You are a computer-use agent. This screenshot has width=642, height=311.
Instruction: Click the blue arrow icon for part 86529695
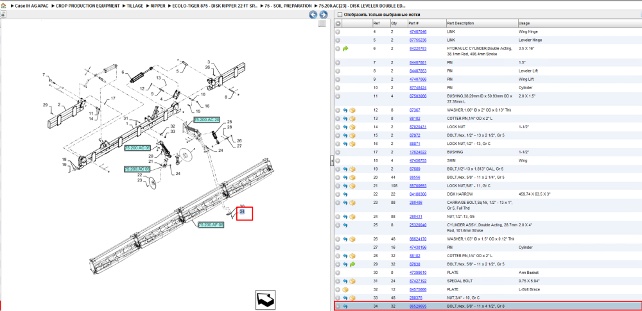coord(345,306)
